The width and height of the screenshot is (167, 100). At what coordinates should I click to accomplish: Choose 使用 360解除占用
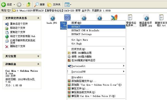tap(96, 53)
